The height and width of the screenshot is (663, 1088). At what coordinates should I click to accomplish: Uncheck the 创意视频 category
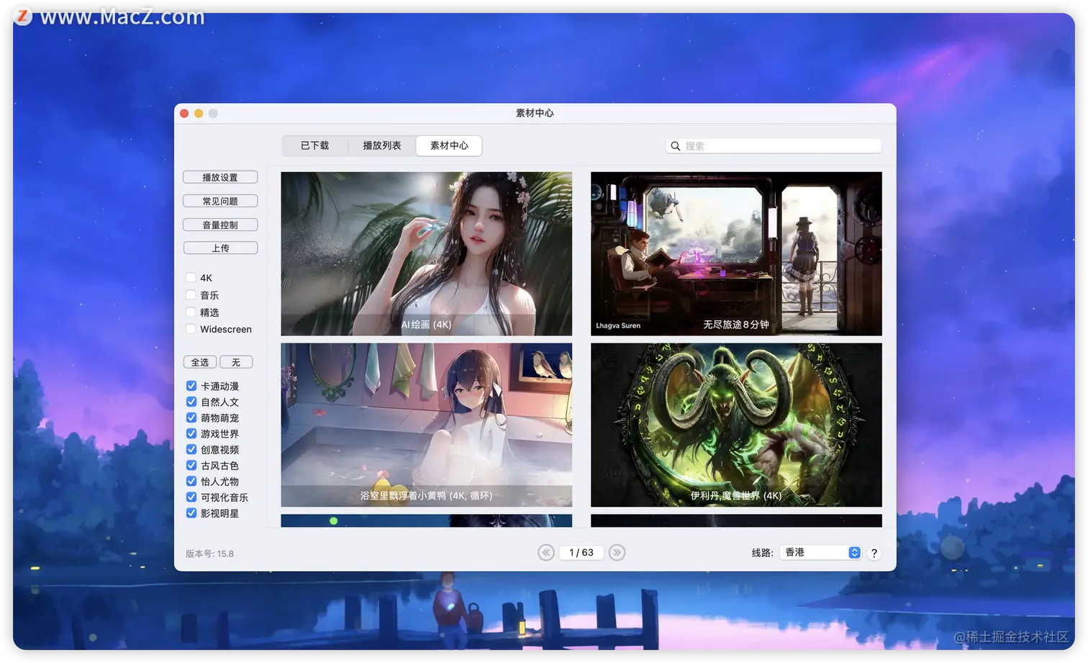(191, 449)
